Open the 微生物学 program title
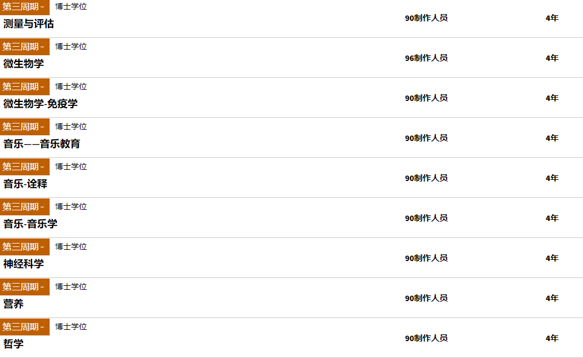The height and width of the screenshot is (358, 583). pyautogui.click(x=24, y=64)
